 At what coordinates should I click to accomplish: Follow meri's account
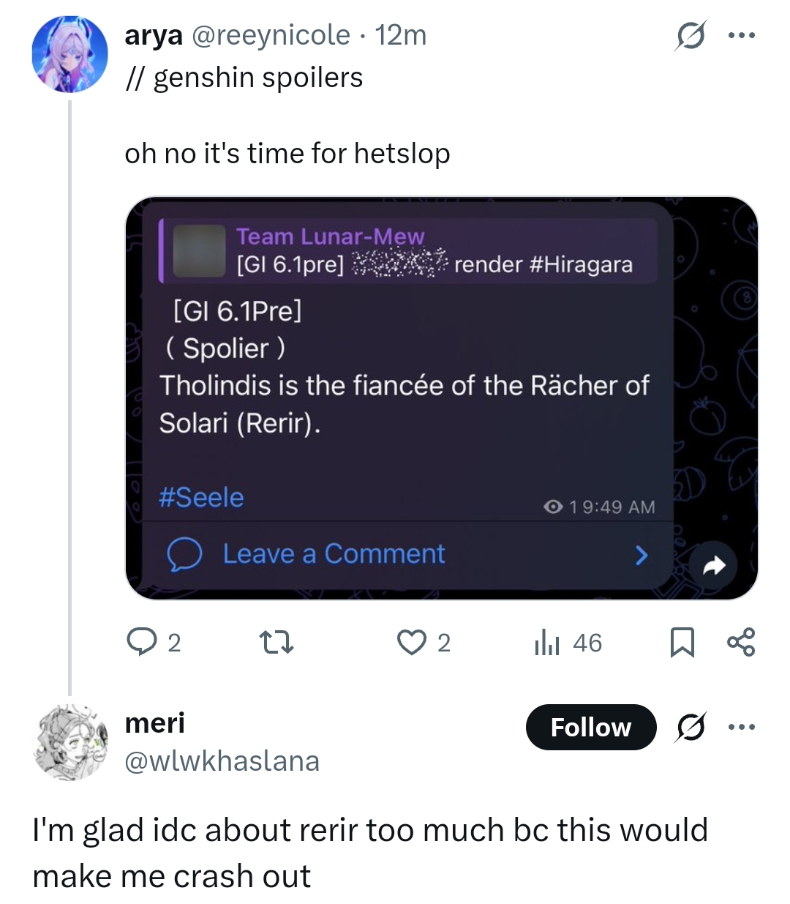[590, 727]
